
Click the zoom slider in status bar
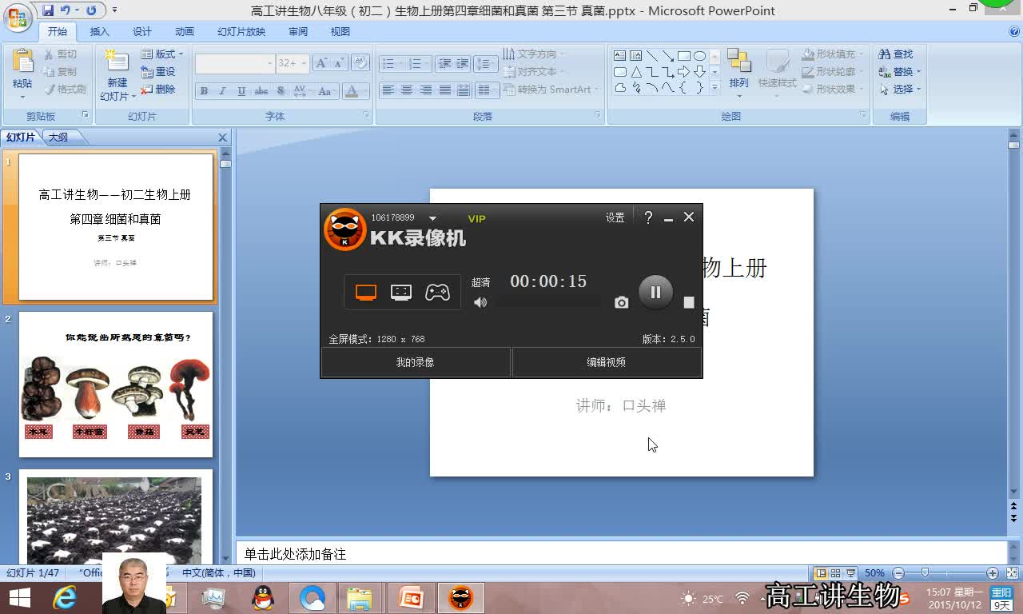[925, 573]
